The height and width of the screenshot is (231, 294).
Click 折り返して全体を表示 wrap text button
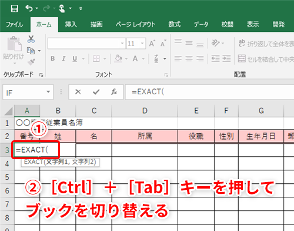(266, 43)
